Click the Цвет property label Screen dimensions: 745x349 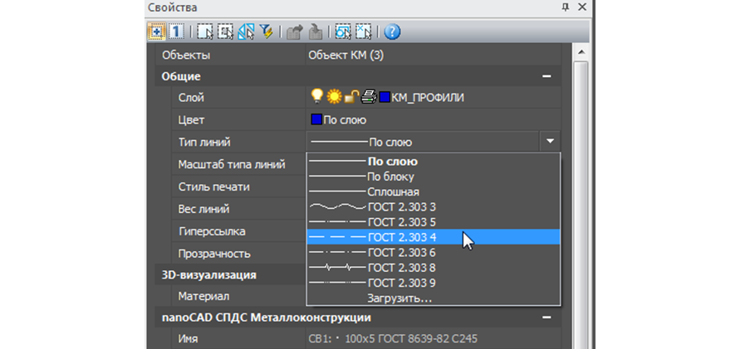[x=191, y=120]
